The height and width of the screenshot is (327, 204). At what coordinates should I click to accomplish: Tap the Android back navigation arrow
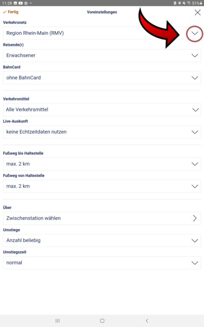[x=147, y=321]
